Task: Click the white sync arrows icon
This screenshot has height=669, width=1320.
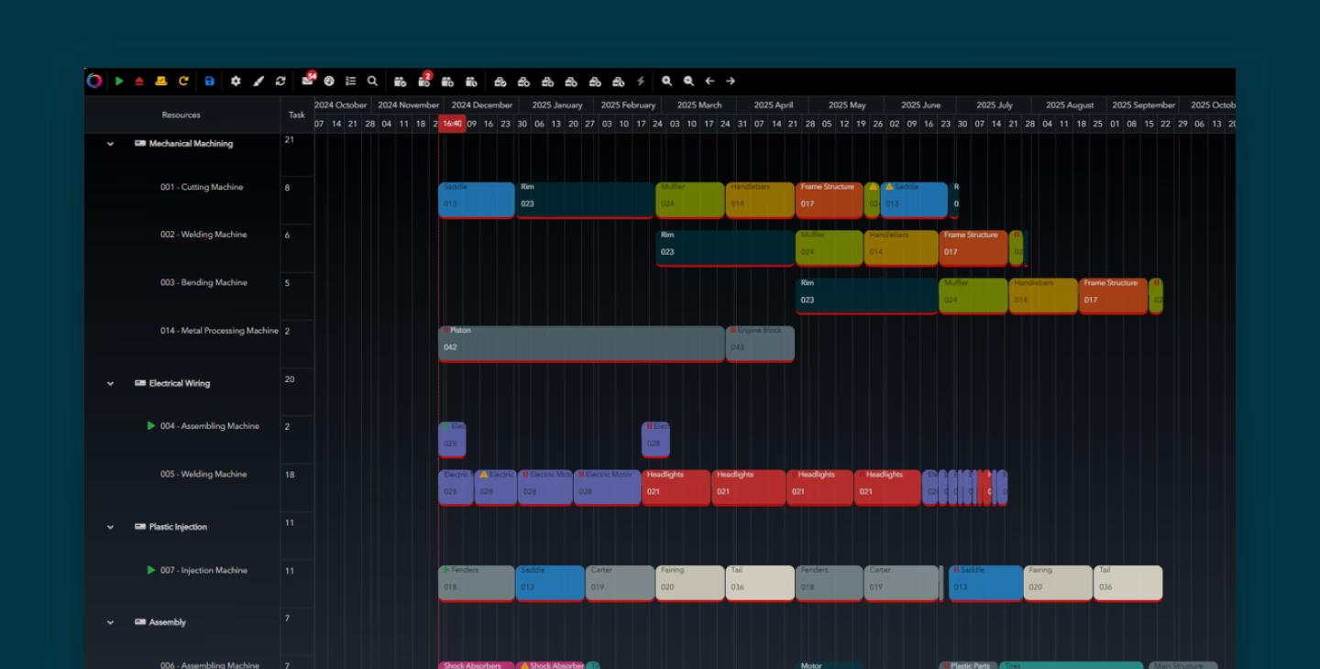Action: click(280, 81)
